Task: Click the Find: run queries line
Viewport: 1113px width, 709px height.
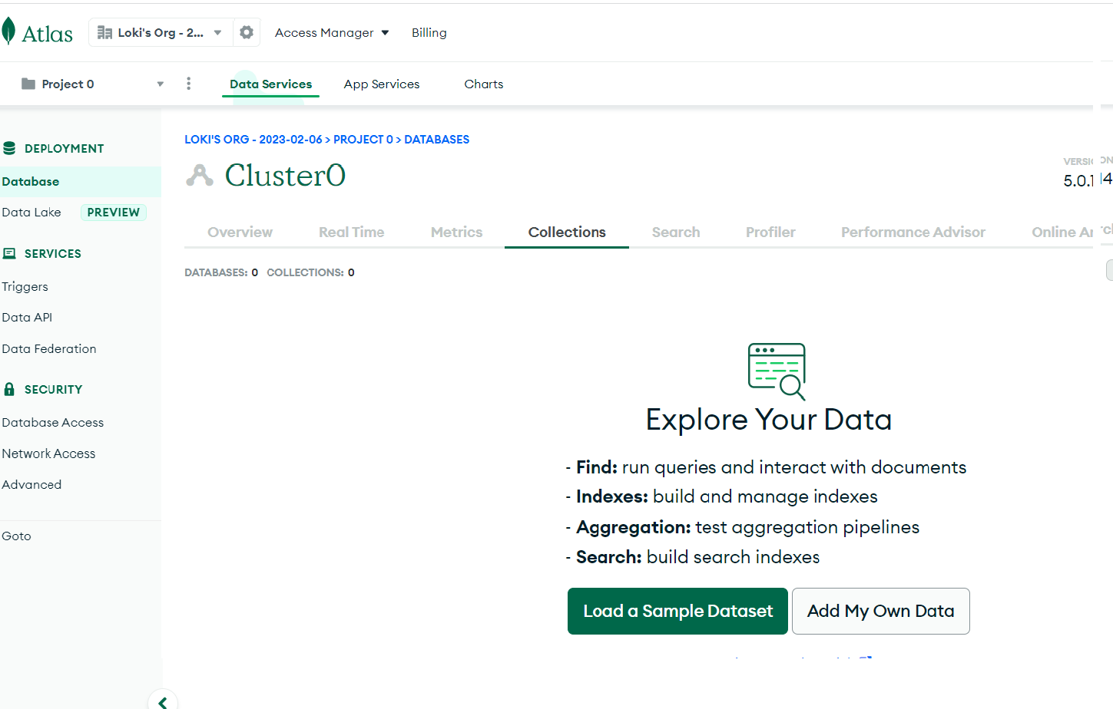Action: (766, 467)
